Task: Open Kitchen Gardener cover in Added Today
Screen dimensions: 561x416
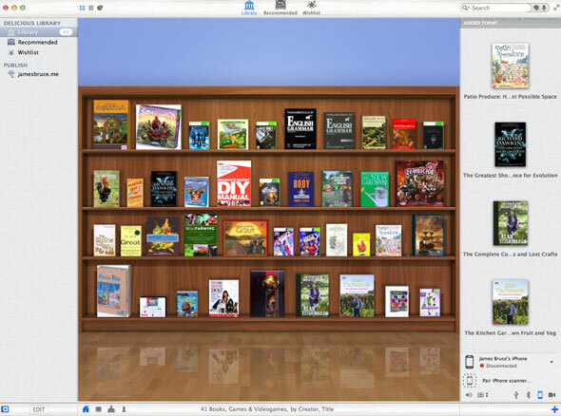Action: point(511,302)
